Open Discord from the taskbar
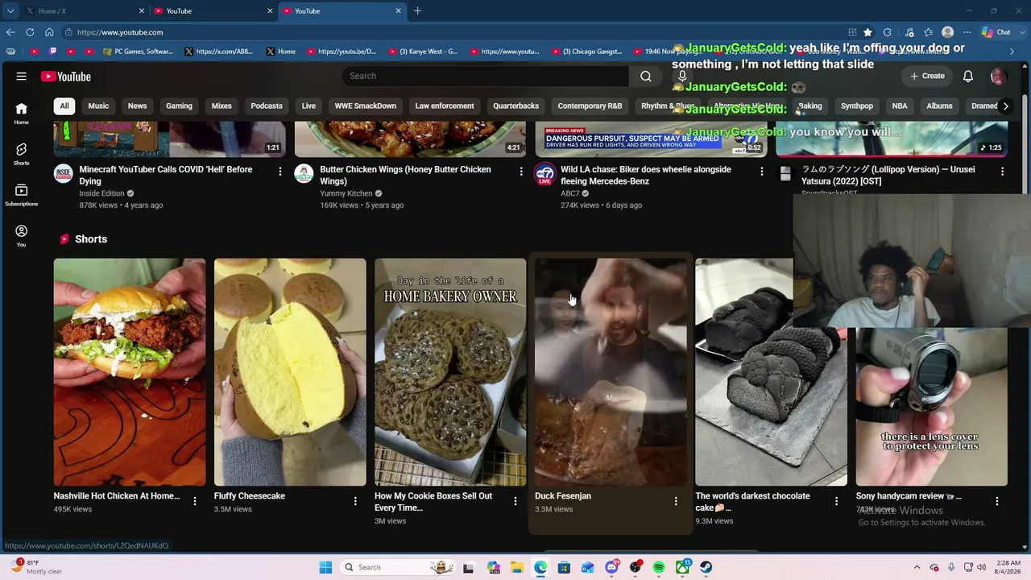The height and width of the screenshot is (580, 1031). click(x=611, y=567)
